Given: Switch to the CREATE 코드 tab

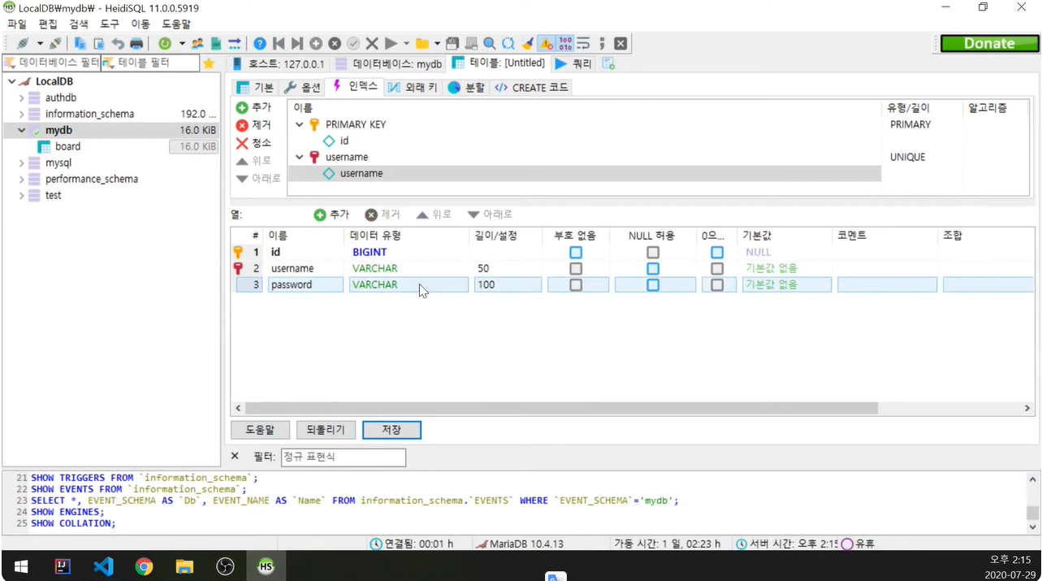Looking at the screenshot, I should 532,87.
